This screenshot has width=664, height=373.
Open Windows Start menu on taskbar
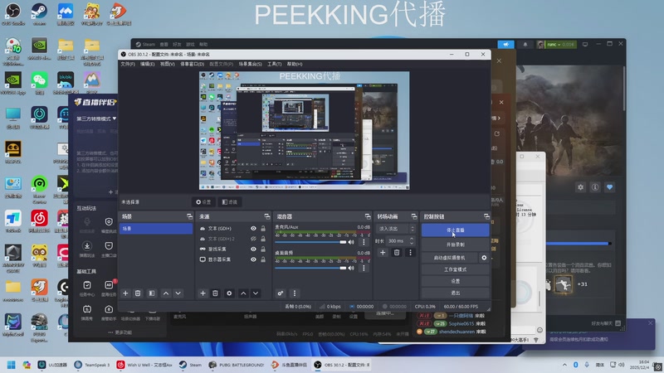[12, 365]
